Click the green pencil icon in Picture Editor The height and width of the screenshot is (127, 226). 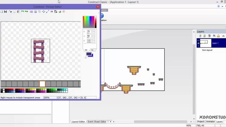60,12
